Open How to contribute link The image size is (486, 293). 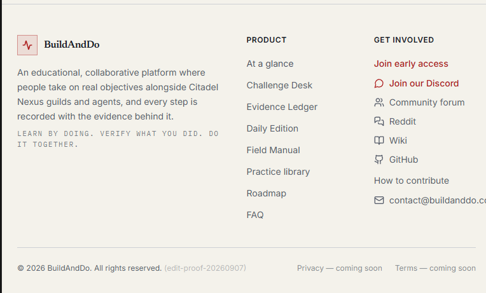(x=412, y=181)
